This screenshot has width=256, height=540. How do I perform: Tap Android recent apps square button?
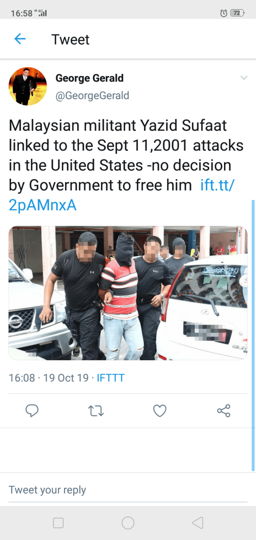click(58, 523)
